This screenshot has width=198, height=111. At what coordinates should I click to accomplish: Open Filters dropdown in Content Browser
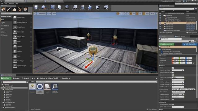(32, 81)
